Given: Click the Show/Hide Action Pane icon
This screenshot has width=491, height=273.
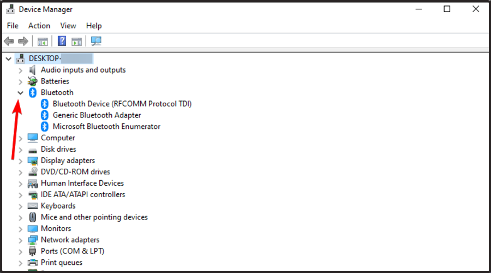Looking at the screenshot, I should [x=77, y=41].
